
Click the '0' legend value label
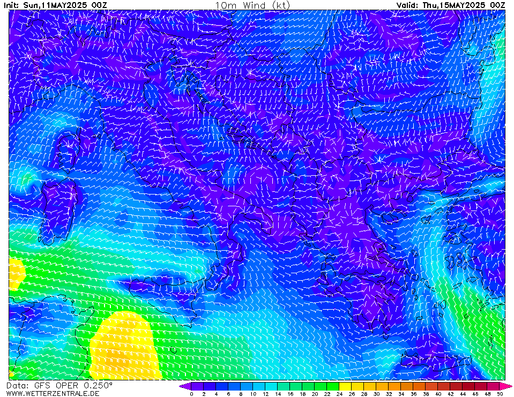[x=191, y=394]
